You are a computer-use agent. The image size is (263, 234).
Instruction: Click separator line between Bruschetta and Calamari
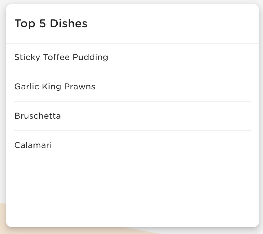(x=133, y=131)
